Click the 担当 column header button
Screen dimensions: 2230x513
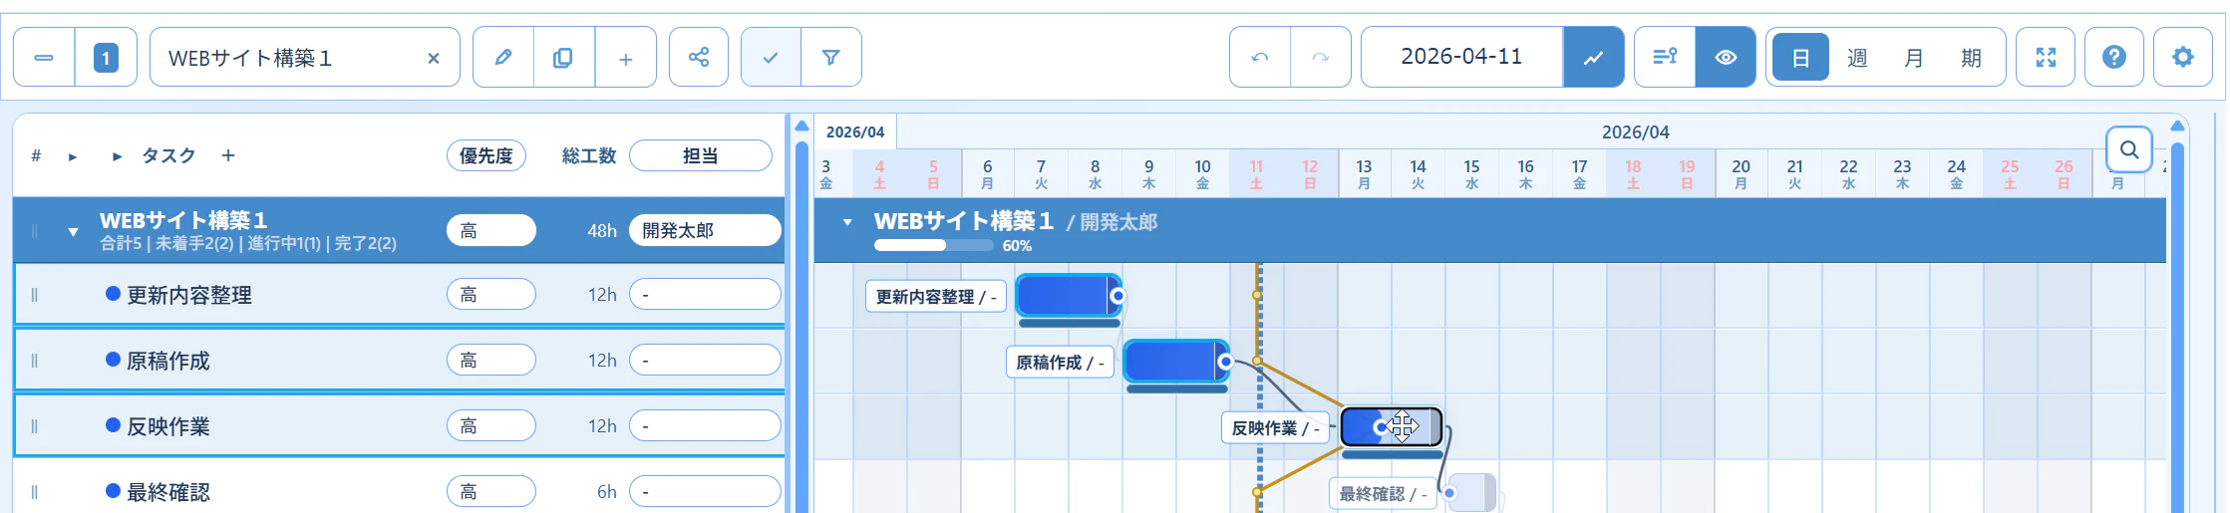tap(701, 155)
